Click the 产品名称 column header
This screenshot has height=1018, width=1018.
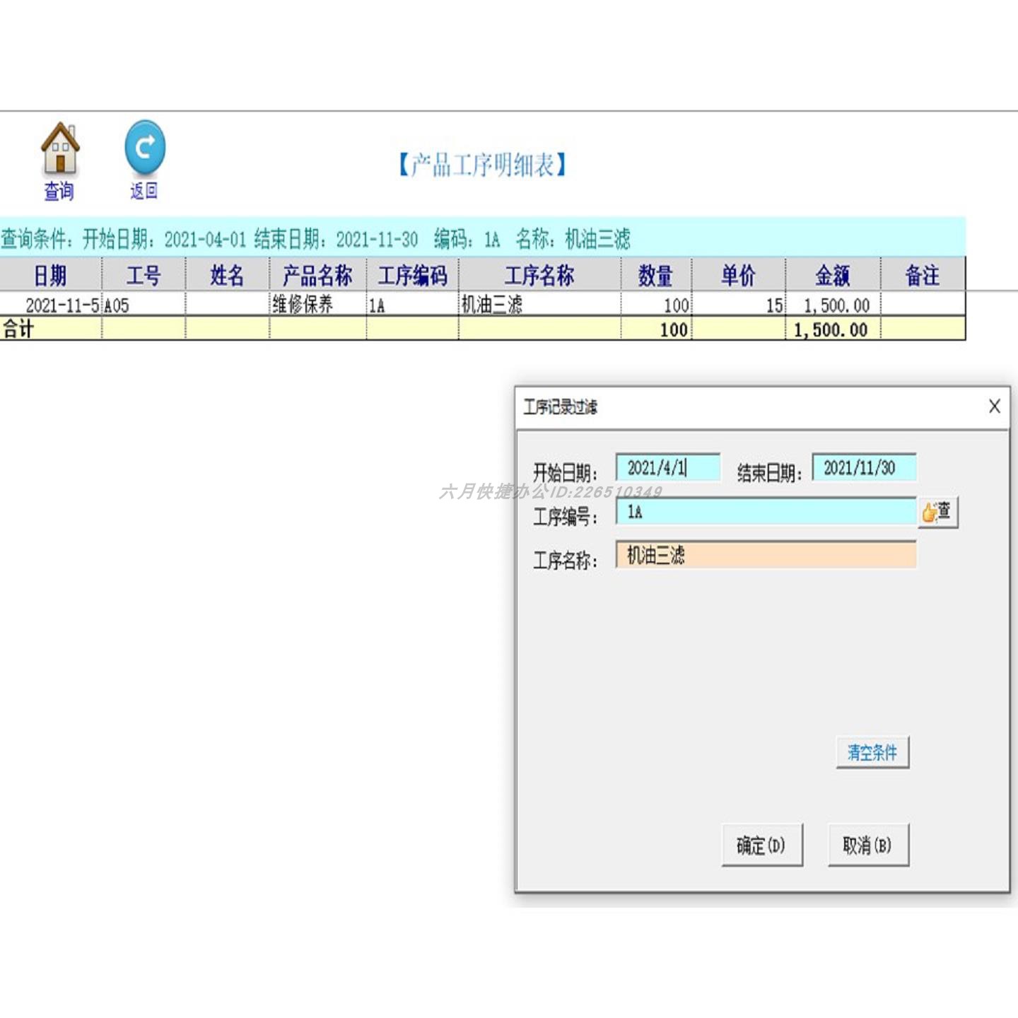[317, 274]
